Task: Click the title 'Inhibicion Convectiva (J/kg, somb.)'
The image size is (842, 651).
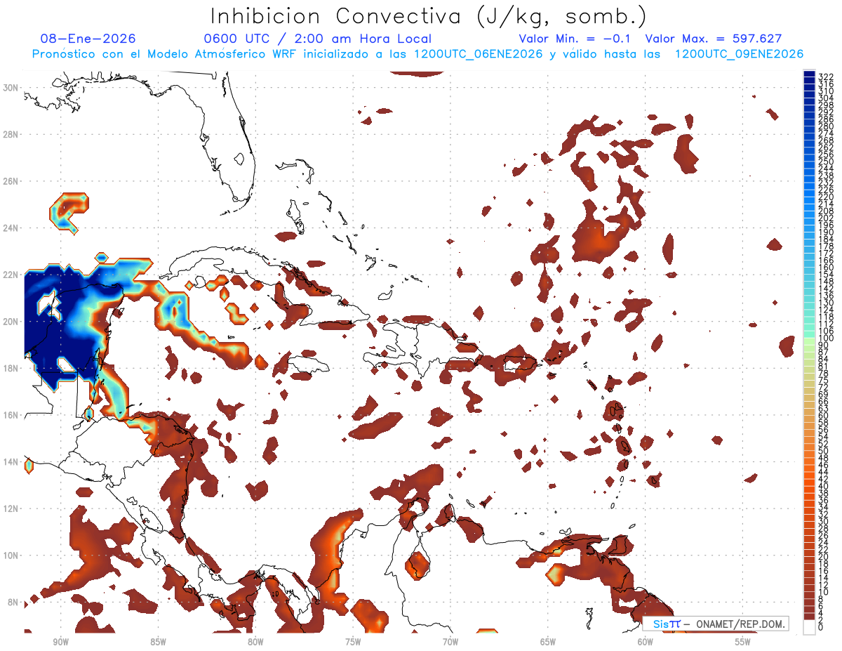Action: tap(429, 17)
